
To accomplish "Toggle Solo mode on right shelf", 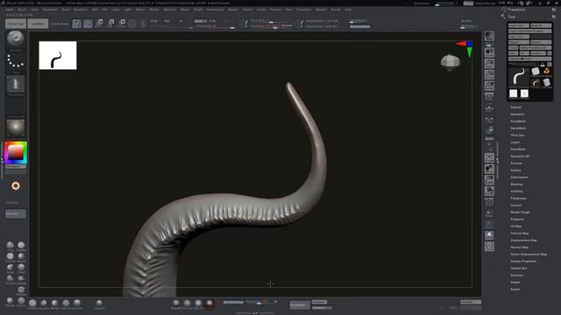I will [489, 235].
